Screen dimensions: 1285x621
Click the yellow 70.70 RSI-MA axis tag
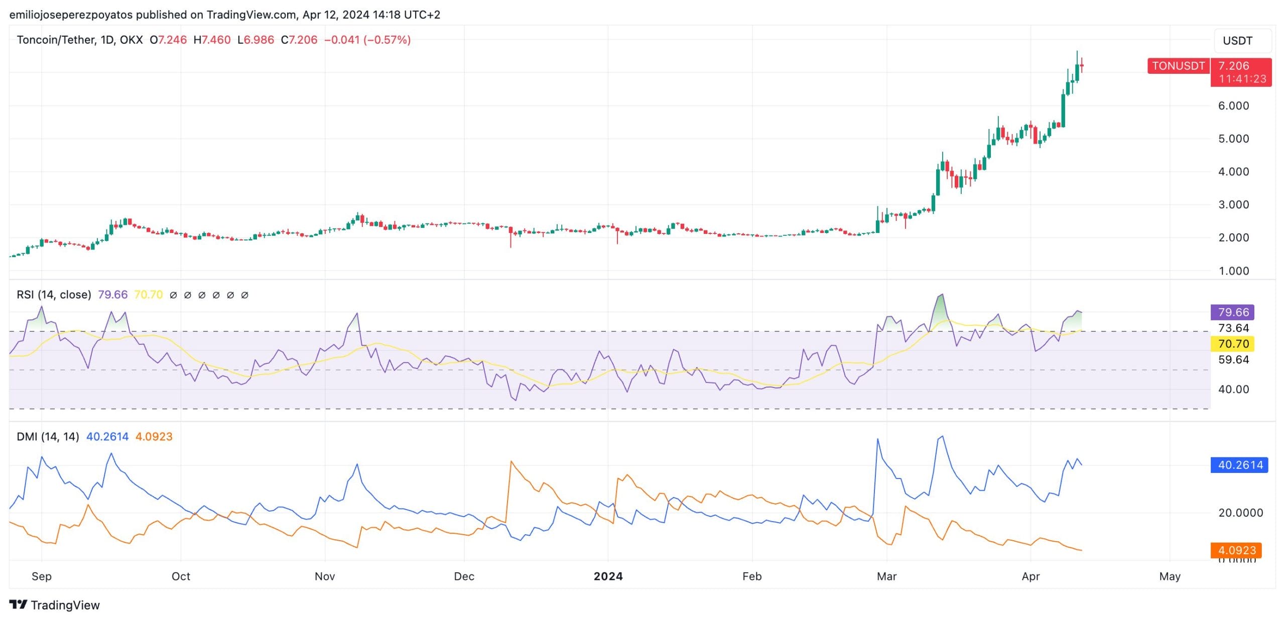[1232, 343]
